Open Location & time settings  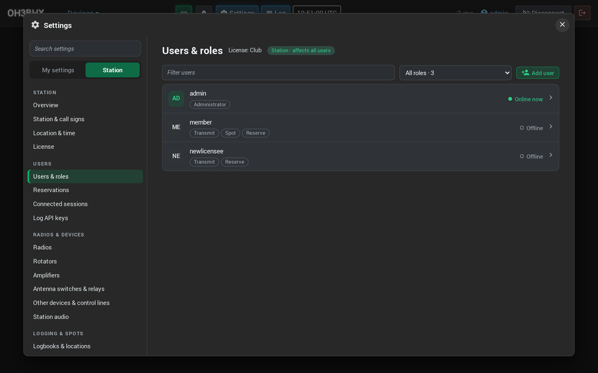pos(85,133)
